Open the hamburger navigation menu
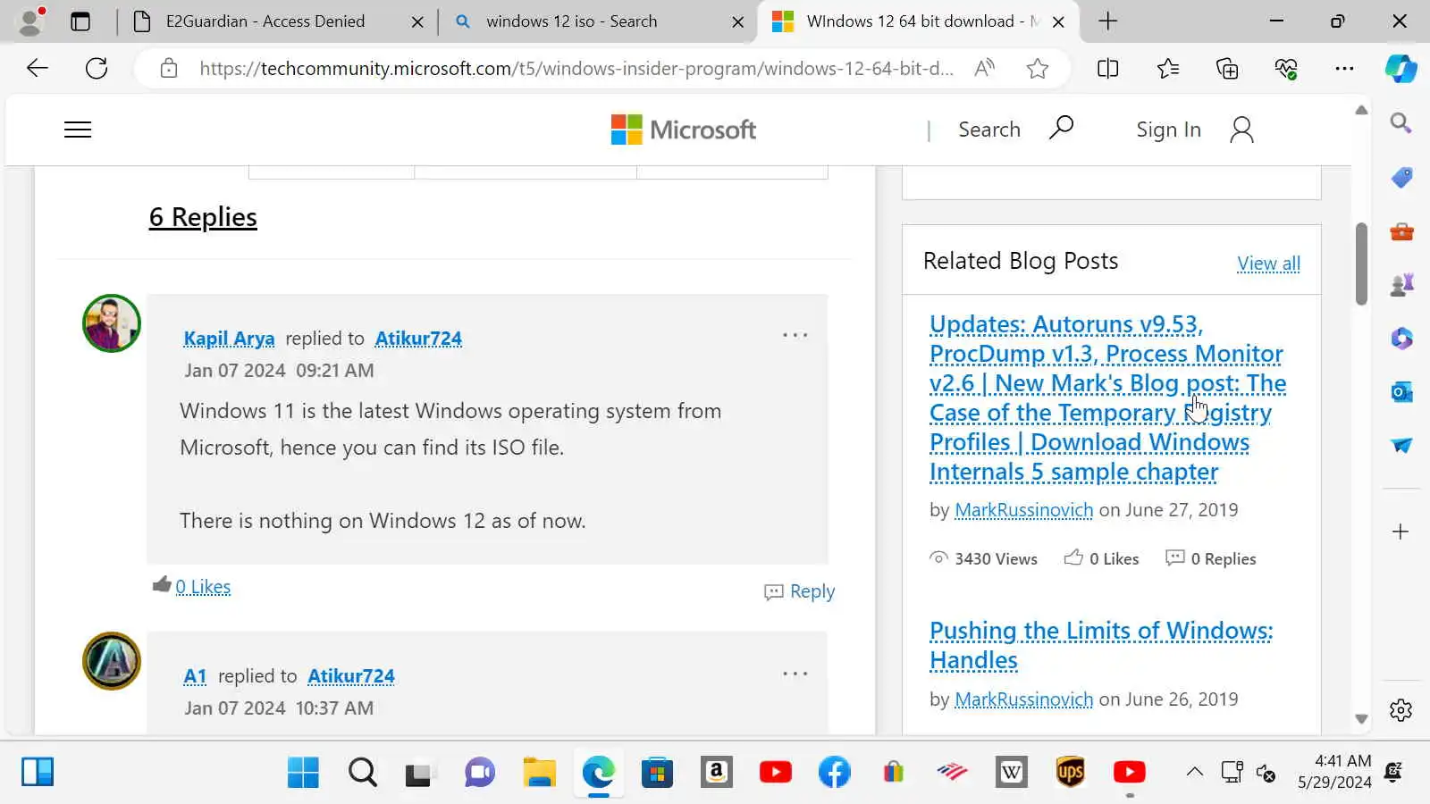This screenshot has height=804, width=1430. pyautogui.click(x=78, y=130)
